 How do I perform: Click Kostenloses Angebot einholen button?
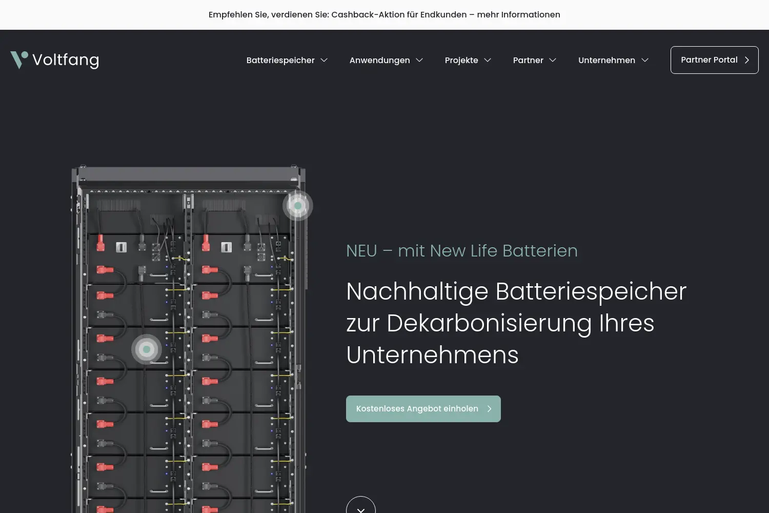click(x=423, y=409)
